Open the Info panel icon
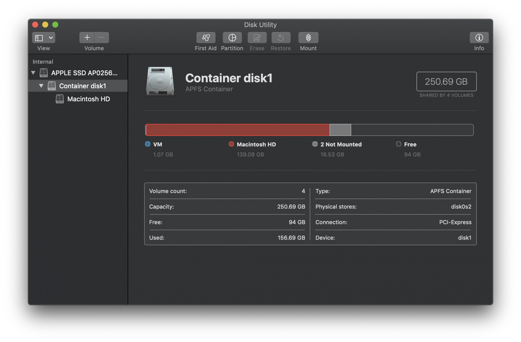The width and height of the screenshot is (521, 342). (x=479, y=38)
